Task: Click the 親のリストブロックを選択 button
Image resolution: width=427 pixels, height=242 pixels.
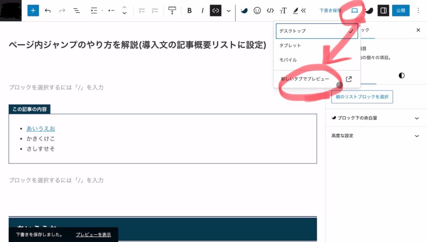Action: pyautogui.click(x=362, y=97)
